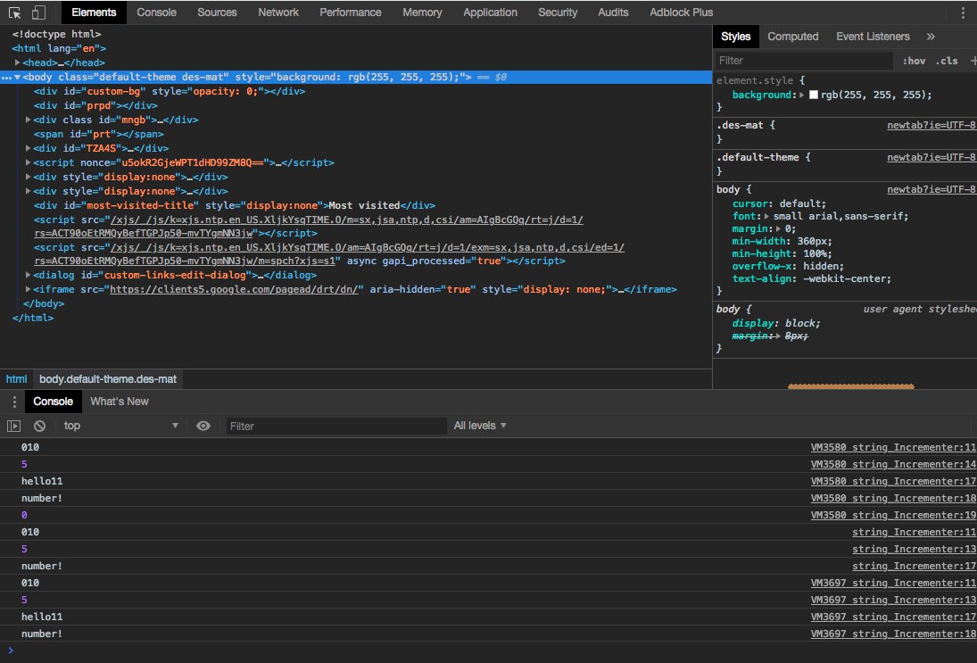
Task: Open the Application tab
Action: tap(490, 12)
